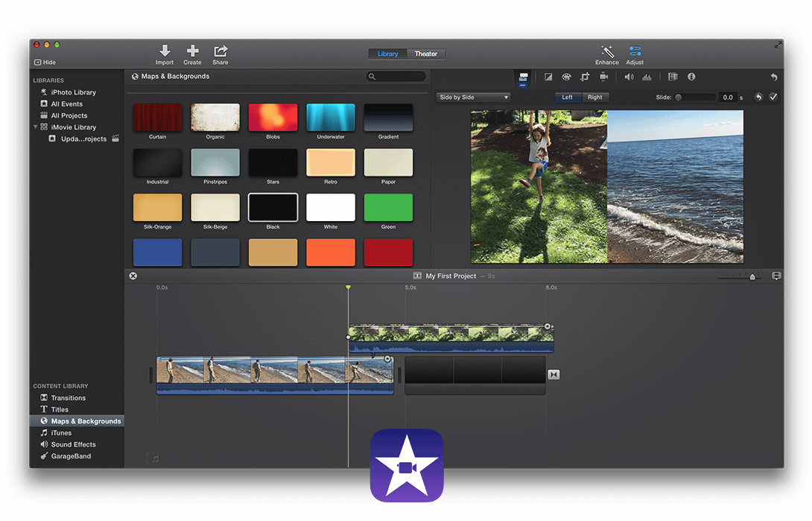The width and height of the screenshot is (812, 521).
Task: Open the color balance adjustment icon
Action: pyautogui.click(x=548, y=77)
